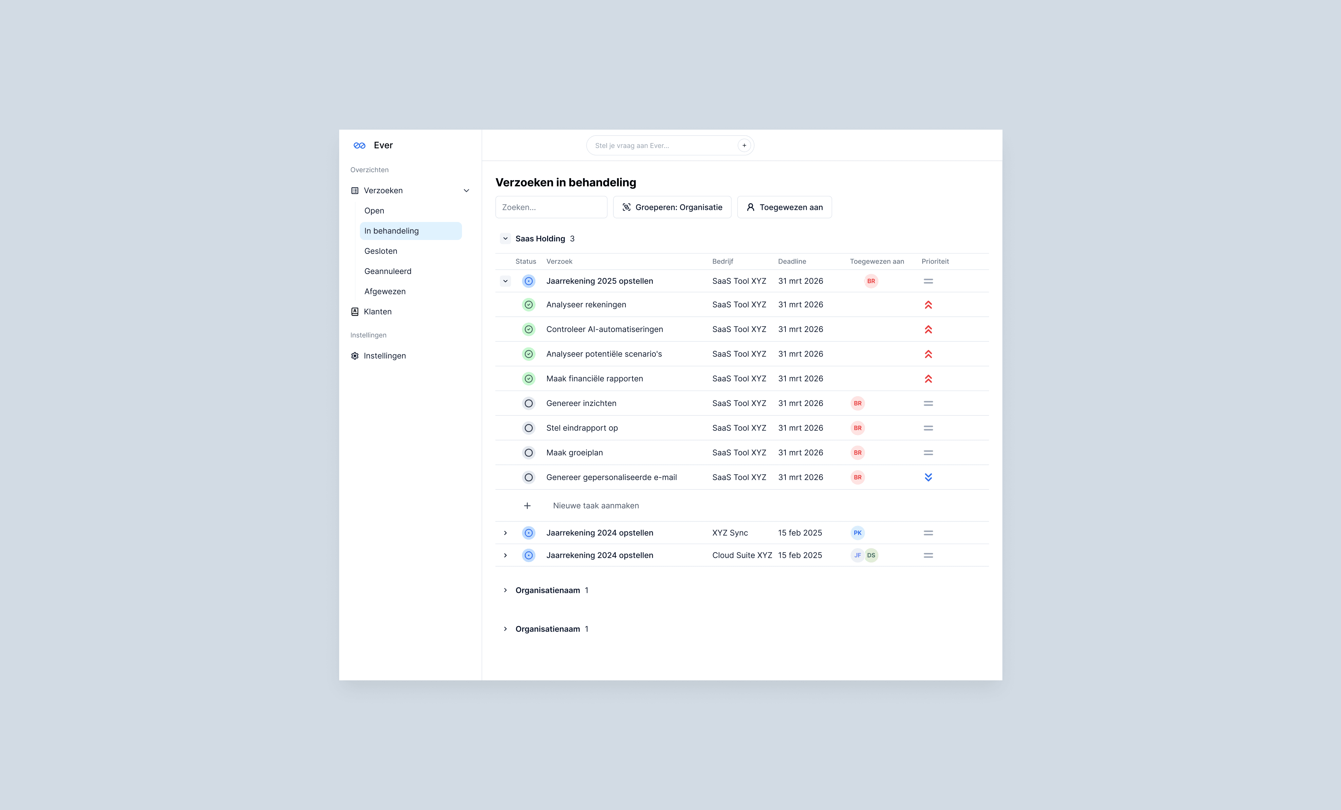Click the Ever infinity logo icon
This screenshot has width=1341, height=810.
359,145
